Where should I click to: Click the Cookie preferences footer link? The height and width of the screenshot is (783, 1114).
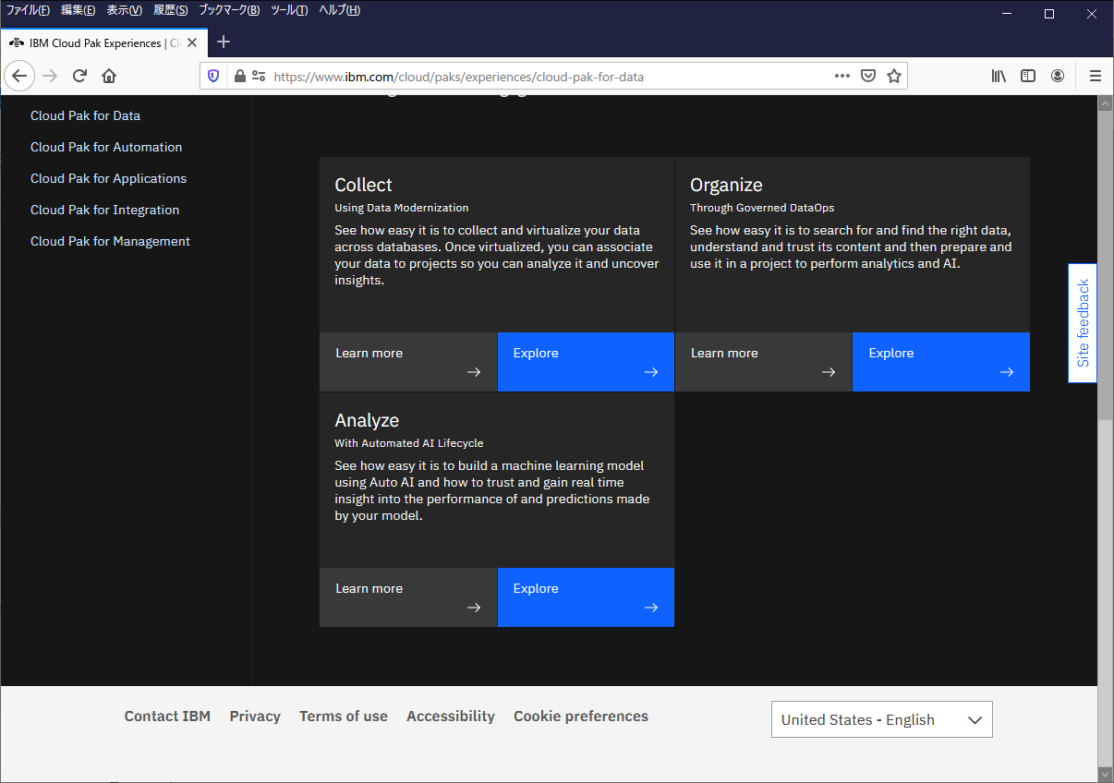coord(581,717)
